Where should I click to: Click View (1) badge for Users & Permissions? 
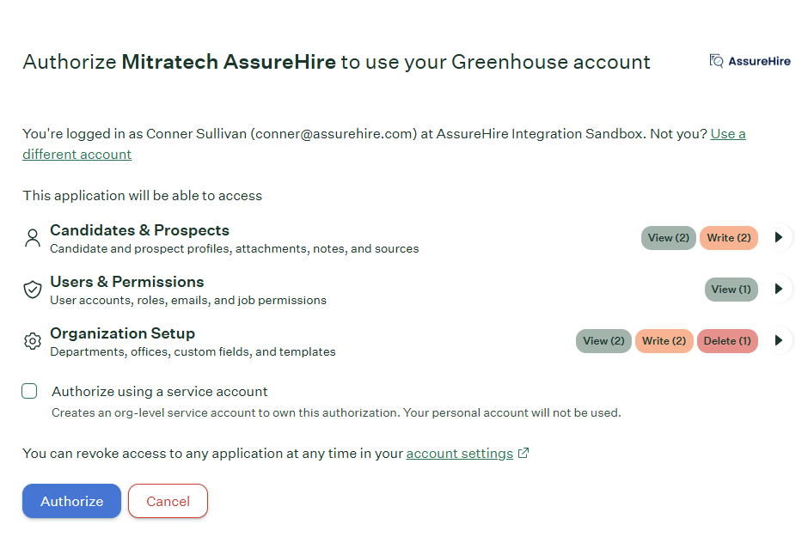click(731, 290)
